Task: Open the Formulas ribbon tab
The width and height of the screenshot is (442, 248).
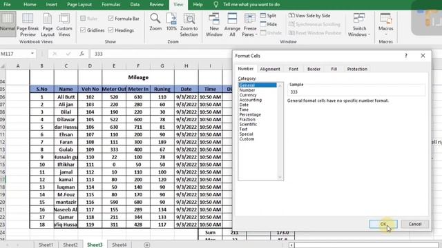Action: (110, 5)
